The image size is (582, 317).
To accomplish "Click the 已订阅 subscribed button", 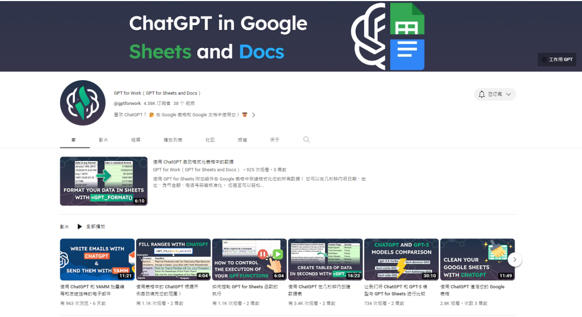I will point(495,94).
